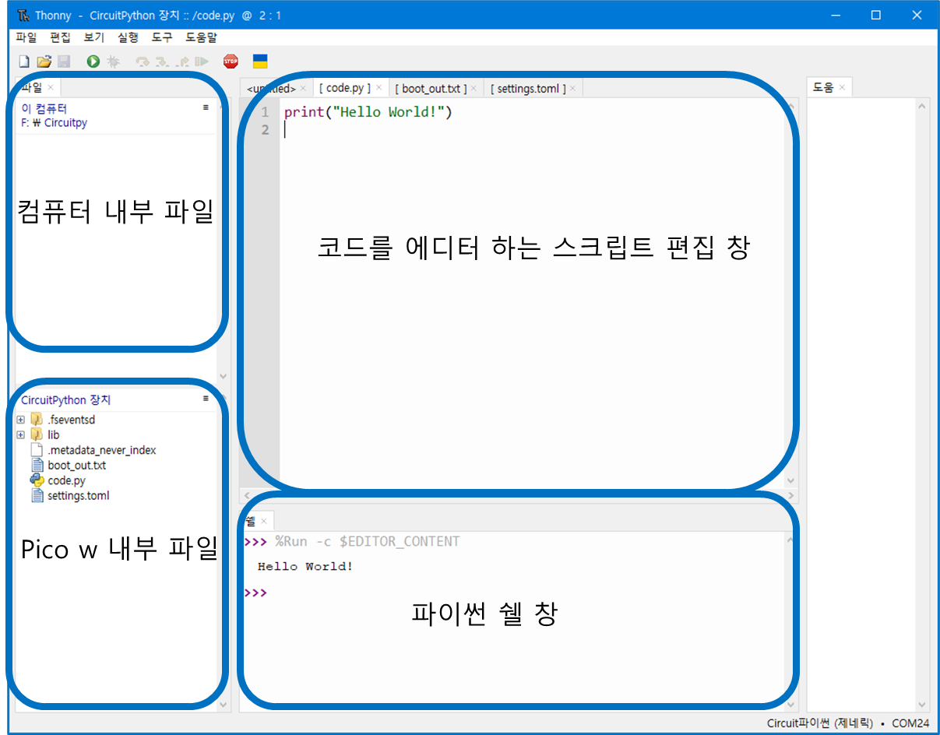The height and width of the screenshot is (735, 940).
Task: Click the boot_out.txt file icon
Action: point(37,465)
